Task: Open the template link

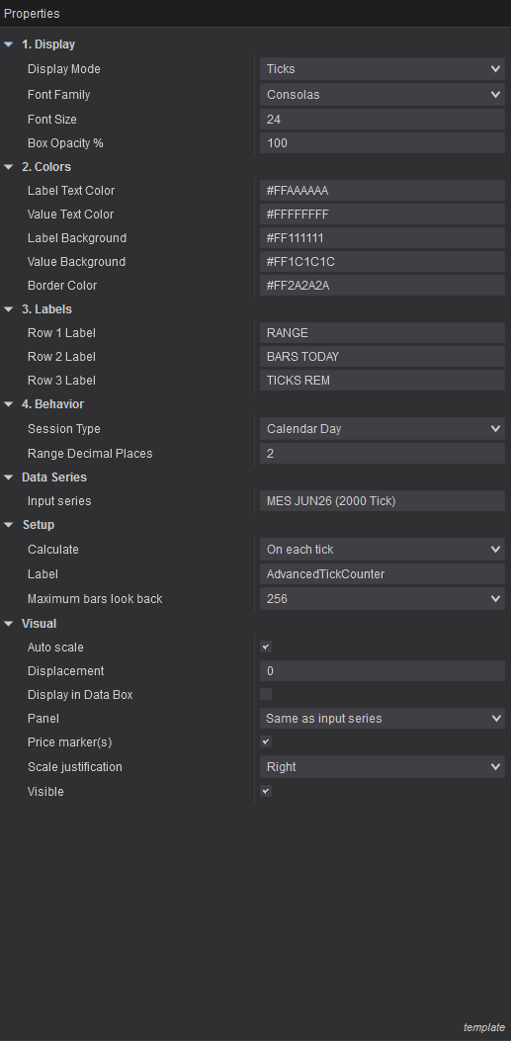Action: [x=483, y=1027]
